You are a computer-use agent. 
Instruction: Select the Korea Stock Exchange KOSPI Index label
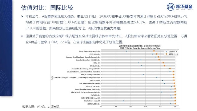[88, 89]
